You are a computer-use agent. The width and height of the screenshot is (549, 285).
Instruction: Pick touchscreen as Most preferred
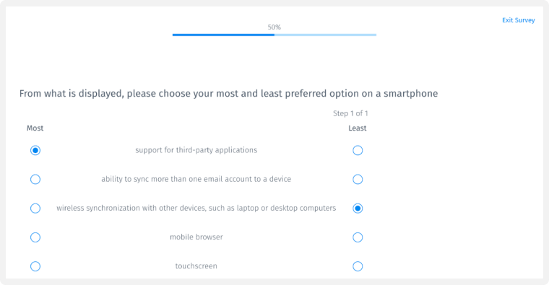pyautogui.click(x=35, y=266)
